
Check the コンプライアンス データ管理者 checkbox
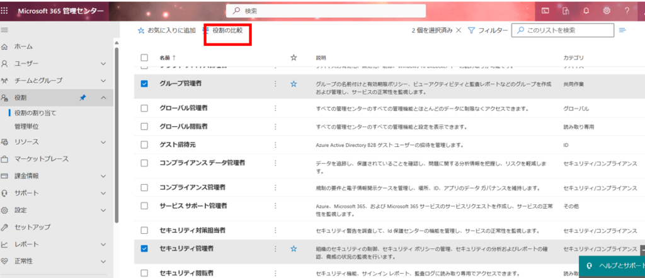[x=144, y=163]
